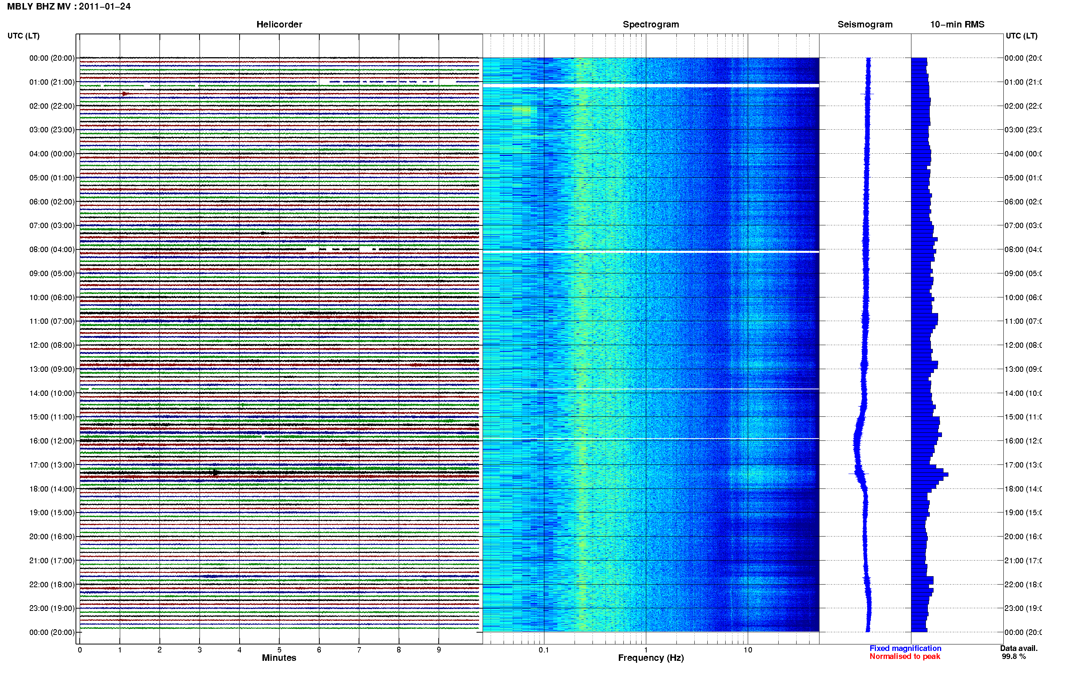Click the left 'UTC (LT)' axis label
Screen dimensions: 1085x678
point(23,36)
